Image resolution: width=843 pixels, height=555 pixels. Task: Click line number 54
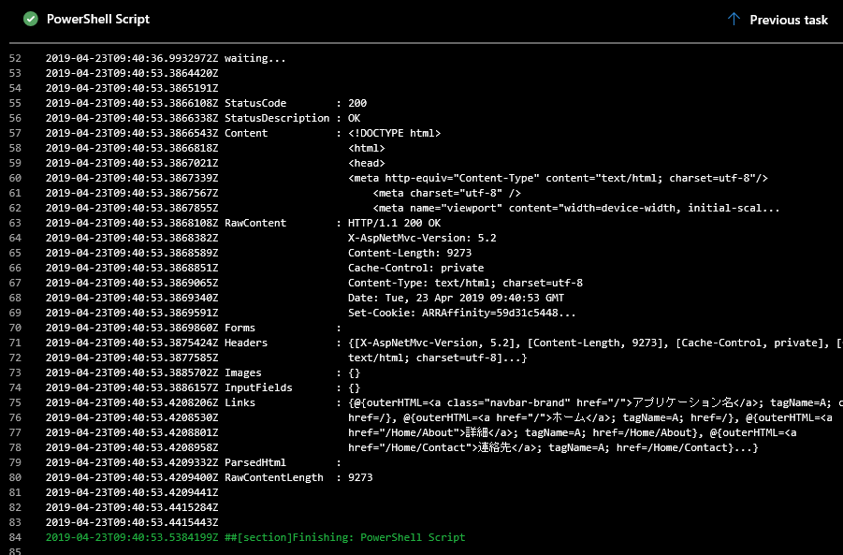click(15, 88)
